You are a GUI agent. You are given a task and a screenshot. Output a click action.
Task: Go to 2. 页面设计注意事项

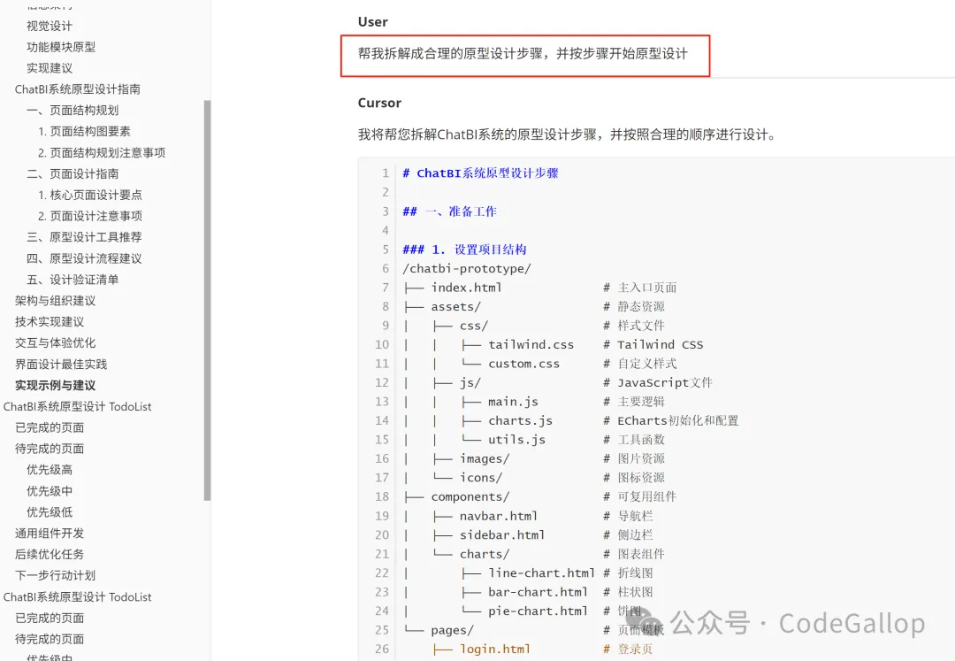coord(90,216)
